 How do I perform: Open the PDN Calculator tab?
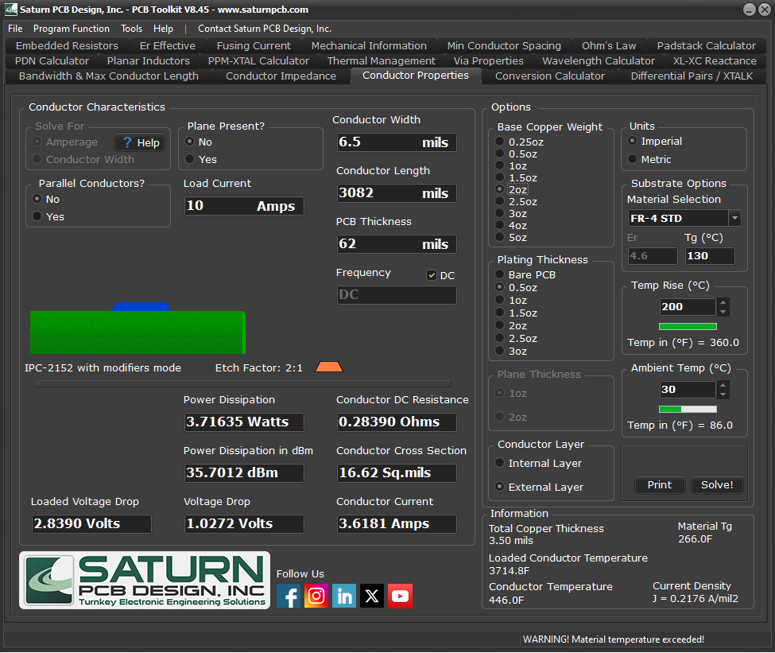(x=52, y=61)
